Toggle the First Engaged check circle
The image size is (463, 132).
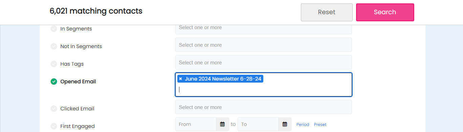54,126
